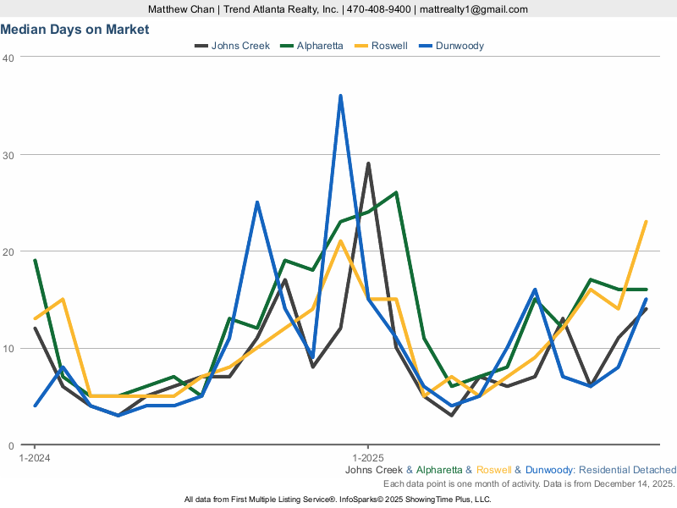Viewport: 677px width, 508px height.
Task: Click the Johns Creek peak point at 29
Action: [x=368, y=163]
